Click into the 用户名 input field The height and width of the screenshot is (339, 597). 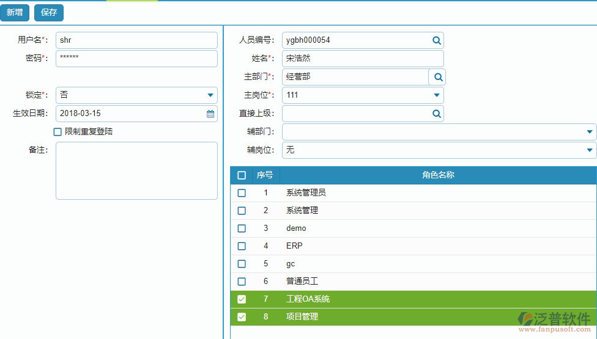(136, 40)
